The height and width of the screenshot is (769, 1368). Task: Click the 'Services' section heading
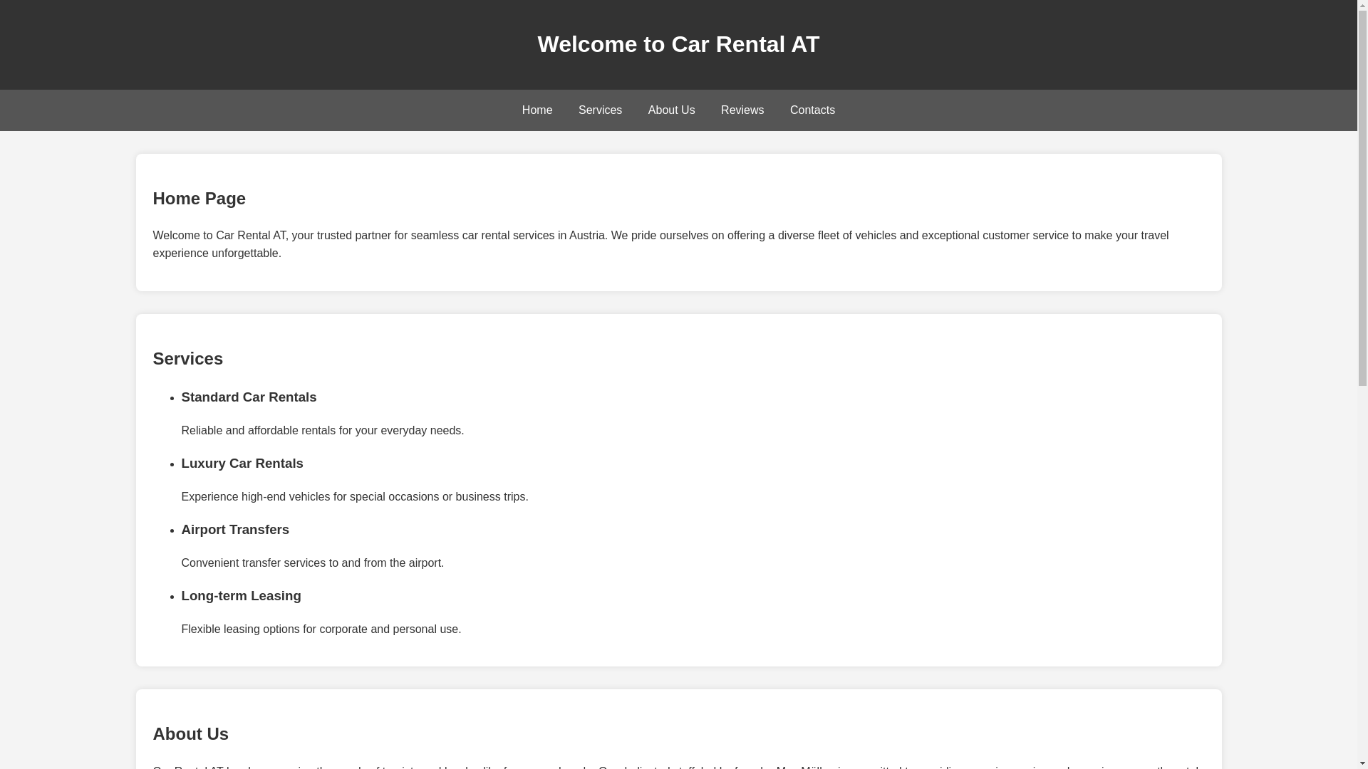[x=187, y=359]
